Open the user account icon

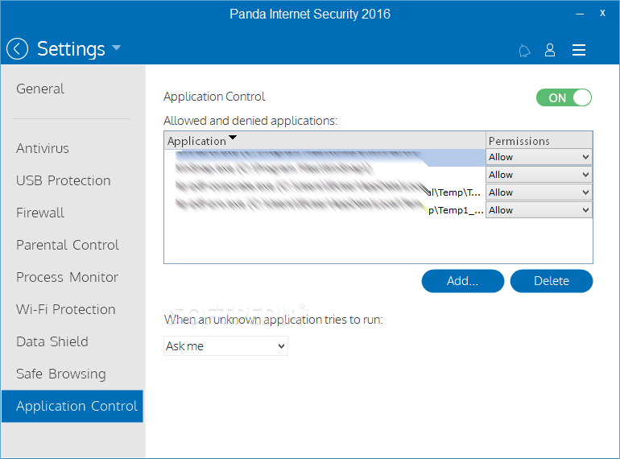click(x=550, y=50)
